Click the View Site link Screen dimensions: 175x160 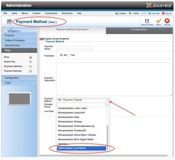click(x=155, y=13)
